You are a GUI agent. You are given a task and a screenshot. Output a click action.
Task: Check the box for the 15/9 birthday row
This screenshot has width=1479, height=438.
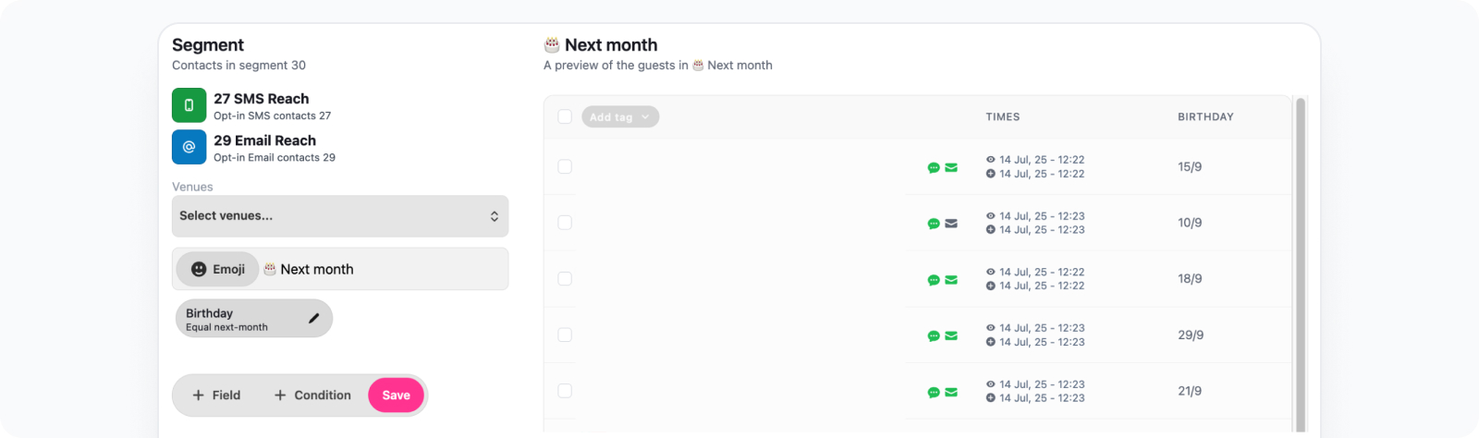pyautogui.click(x=565, y=166)
